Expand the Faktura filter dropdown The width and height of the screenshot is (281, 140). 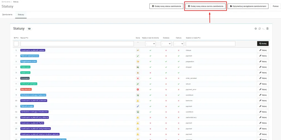pos(178,44)
